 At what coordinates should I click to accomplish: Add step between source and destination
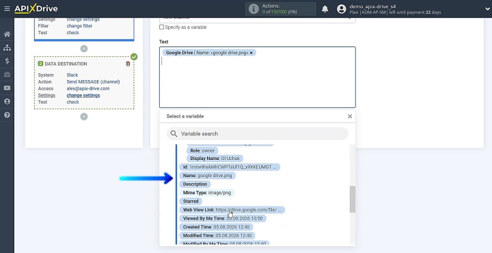click(x=84, y=49)
